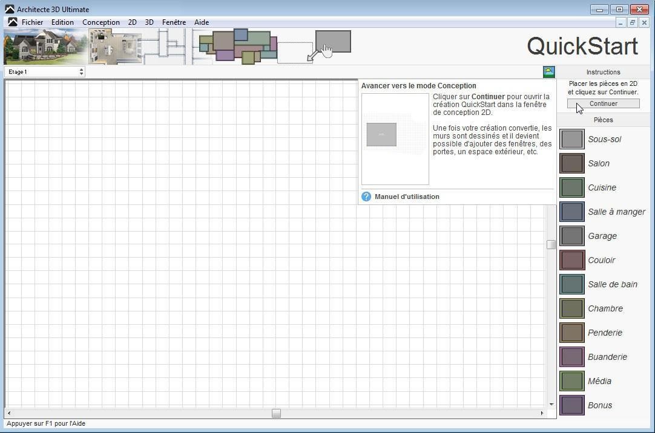This screenshot has height=433, width=655.
Task: Choose the Bonus room icon
Action: point(572,405)
